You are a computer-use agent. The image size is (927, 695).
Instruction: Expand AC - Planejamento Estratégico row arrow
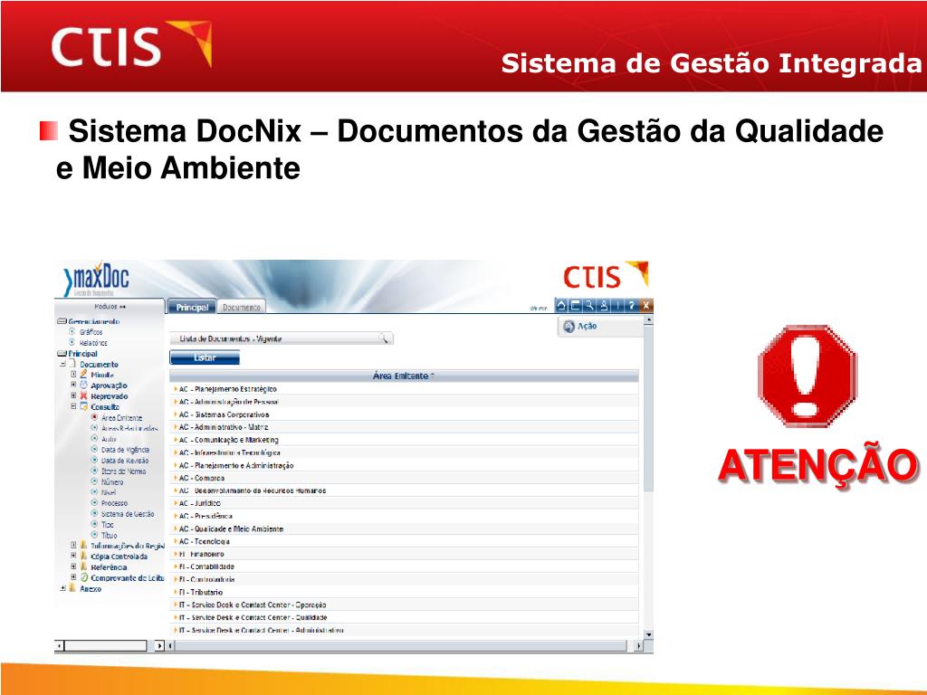(x=175, y=389)
